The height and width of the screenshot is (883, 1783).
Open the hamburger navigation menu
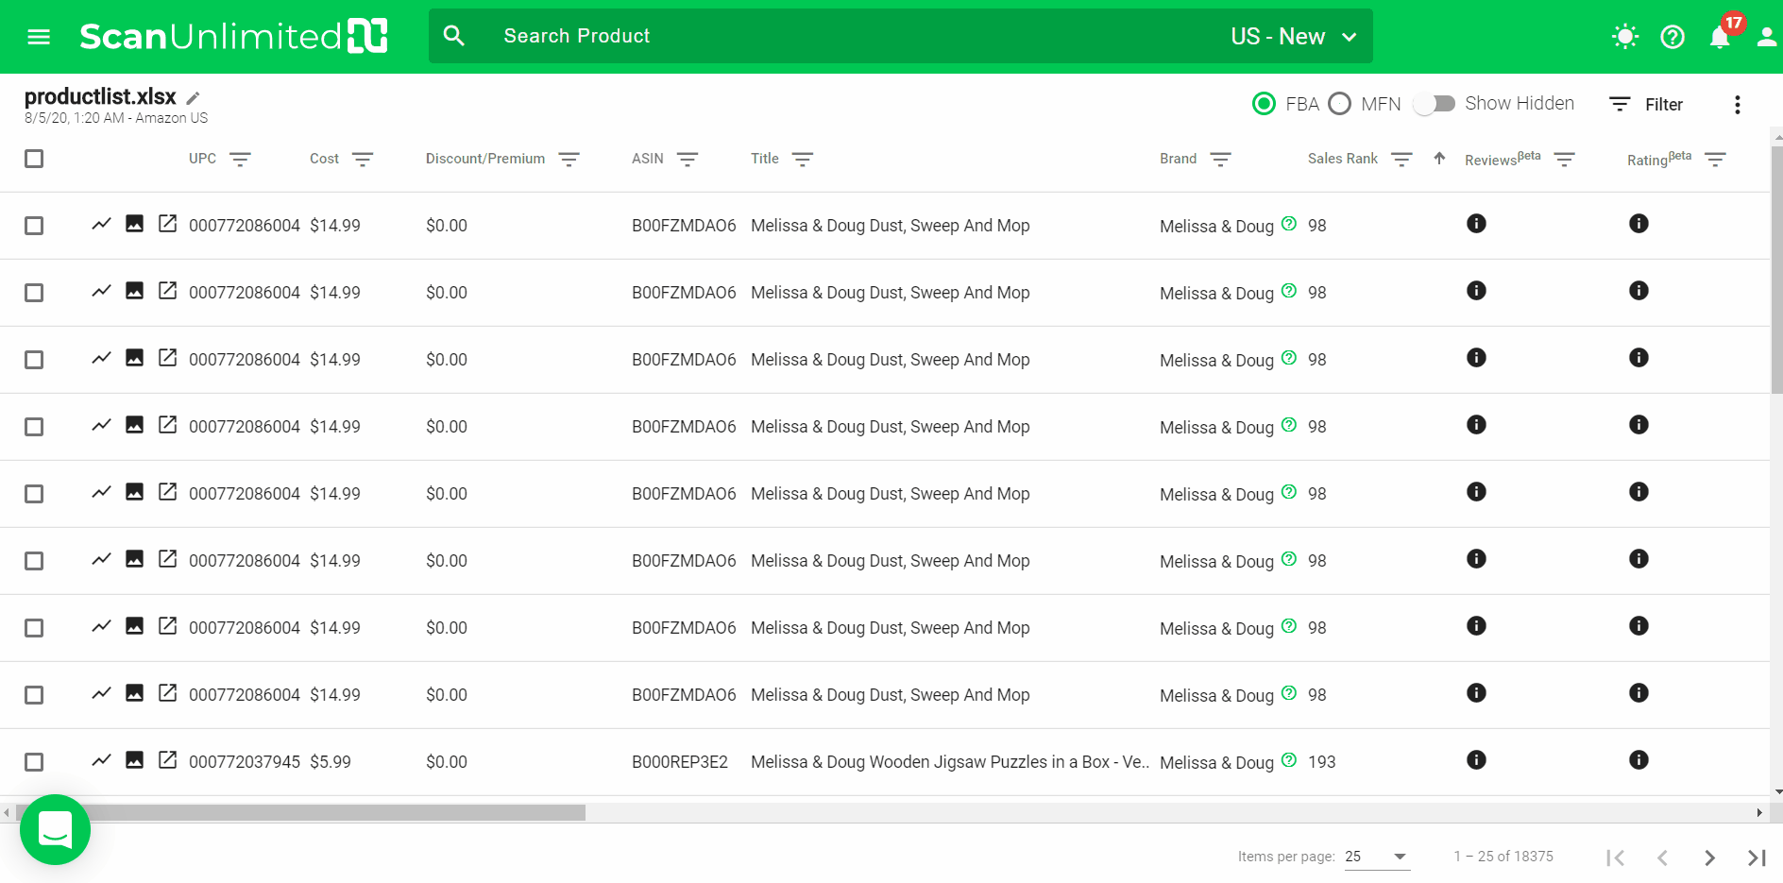[39, 37]
